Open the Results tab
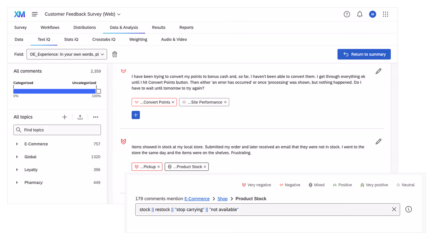This screenshot has height=240, width=433. tap(158, 27)
